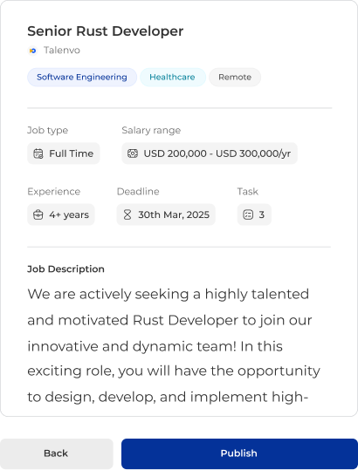
Task: Click the Job Description heading
Action: (x=65, y=269)
